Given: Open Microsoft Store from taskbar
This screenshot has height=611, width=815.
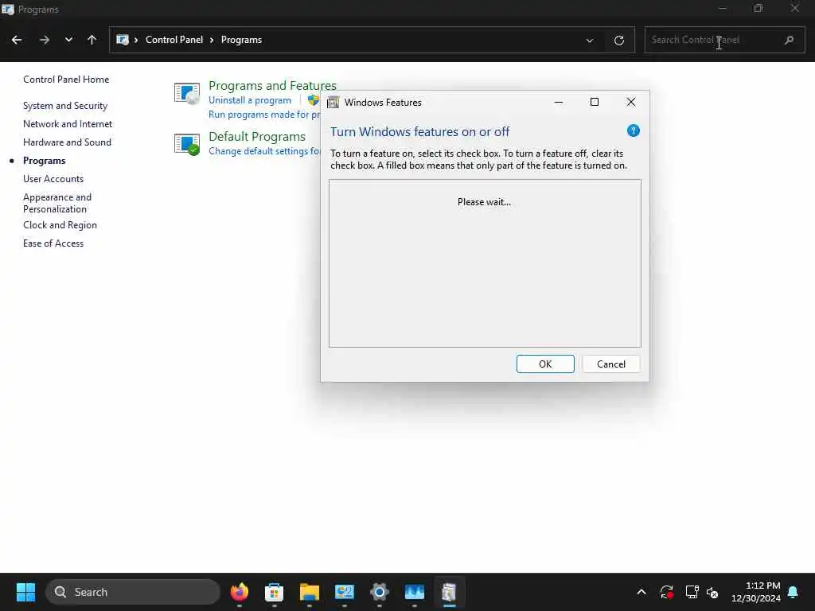Looking at the screenshot, I should (x=274, y=592).
